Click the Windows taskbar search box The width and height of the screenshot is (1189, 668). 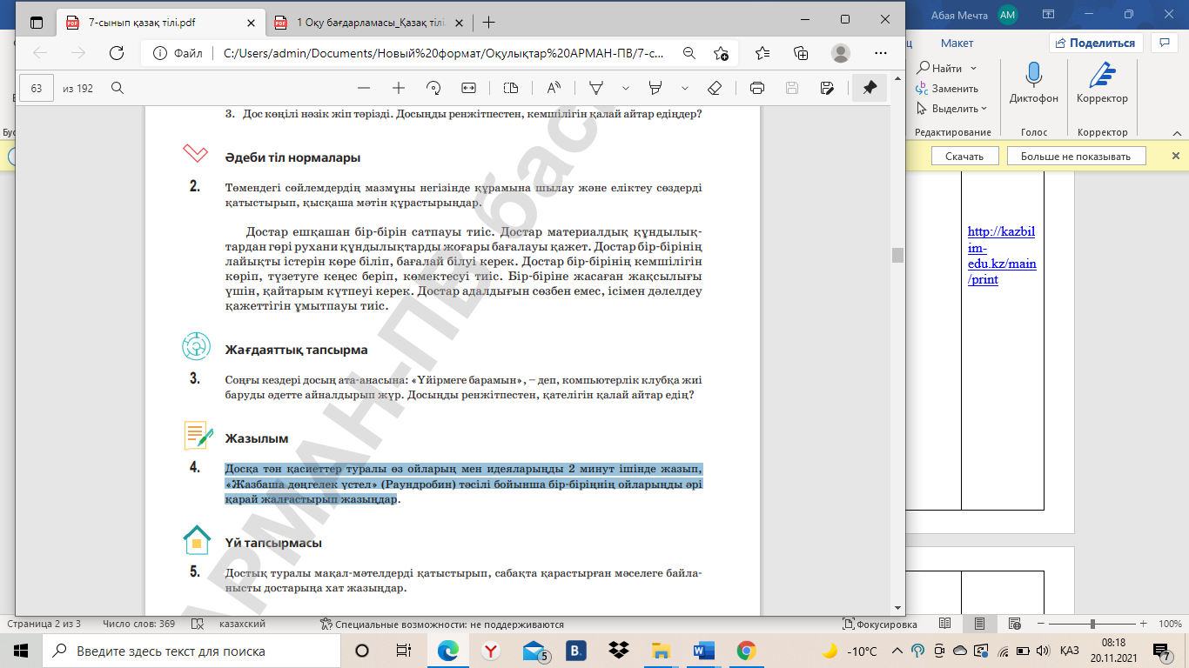pyautogui.click(x=191, y=651)
